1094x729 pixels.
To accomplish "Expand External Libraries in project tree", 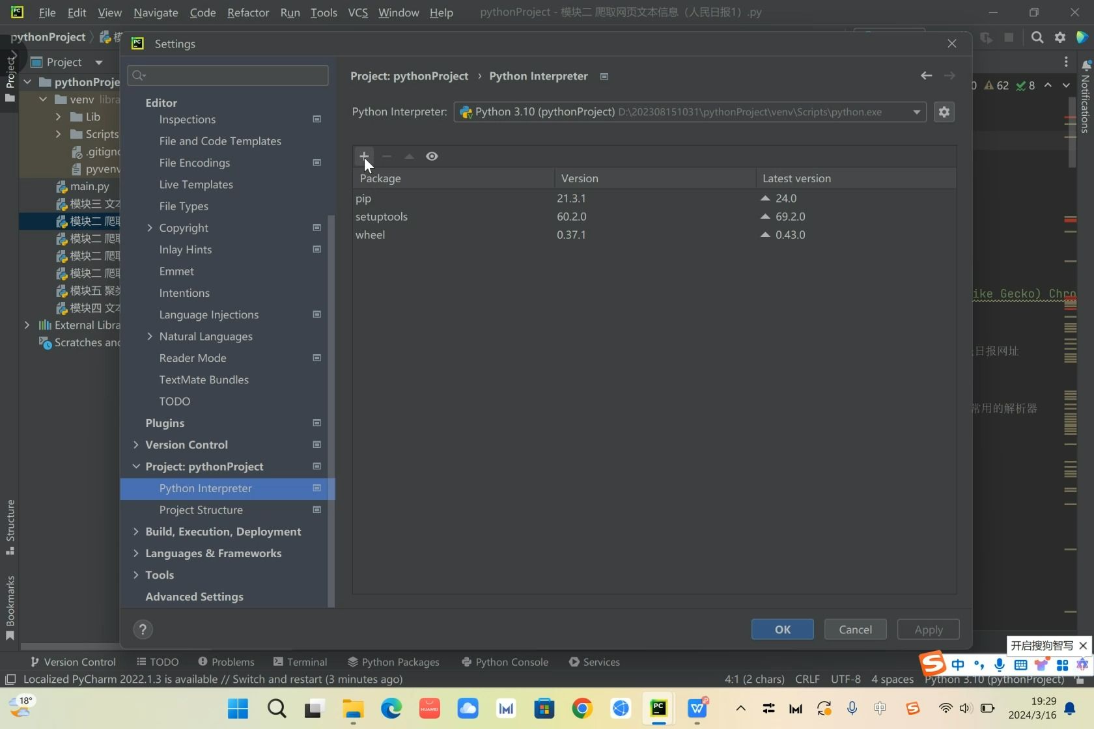I will pyautogui.click(x=27, y=325).
